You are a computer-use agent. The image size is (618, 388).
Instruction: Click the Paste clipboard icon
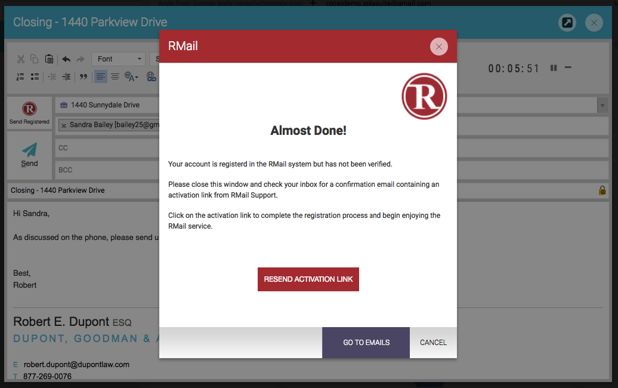(50, 59)
